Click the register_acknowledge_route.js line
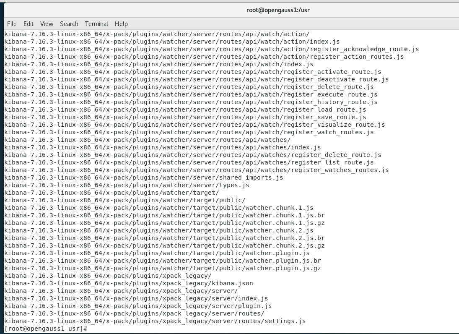Image resolution: width=459 pixels, height=334 pixels. (212, 49)
